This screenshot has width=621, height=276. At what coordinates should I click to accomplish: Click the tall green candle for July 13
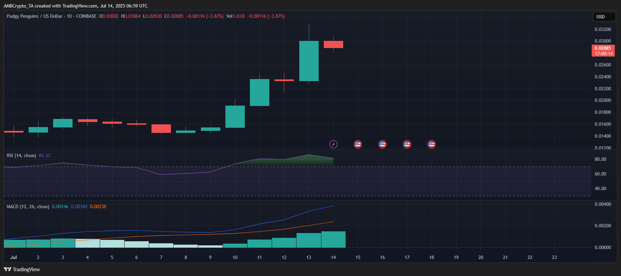[x=309, y=61]
